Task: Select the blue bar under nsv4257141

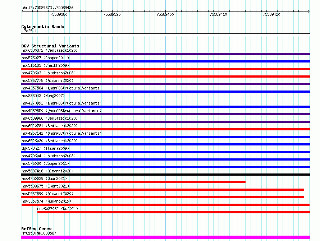Action: point(165,137)
